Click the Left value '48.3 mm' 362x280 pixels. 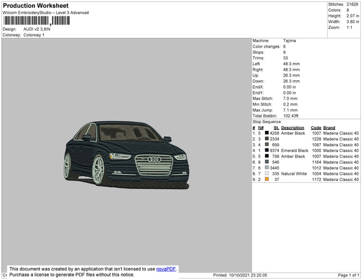[291, 64]
